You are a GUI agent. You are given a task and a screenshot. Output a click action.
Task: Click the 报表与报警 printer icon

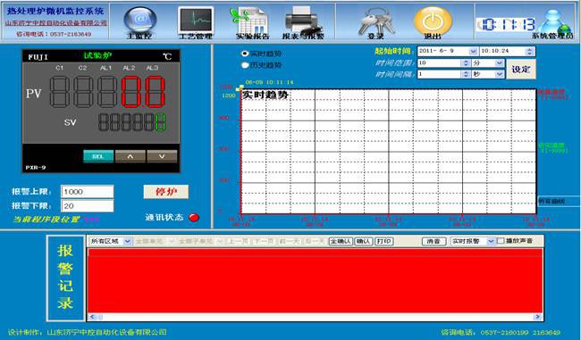[x=303, y=21]
